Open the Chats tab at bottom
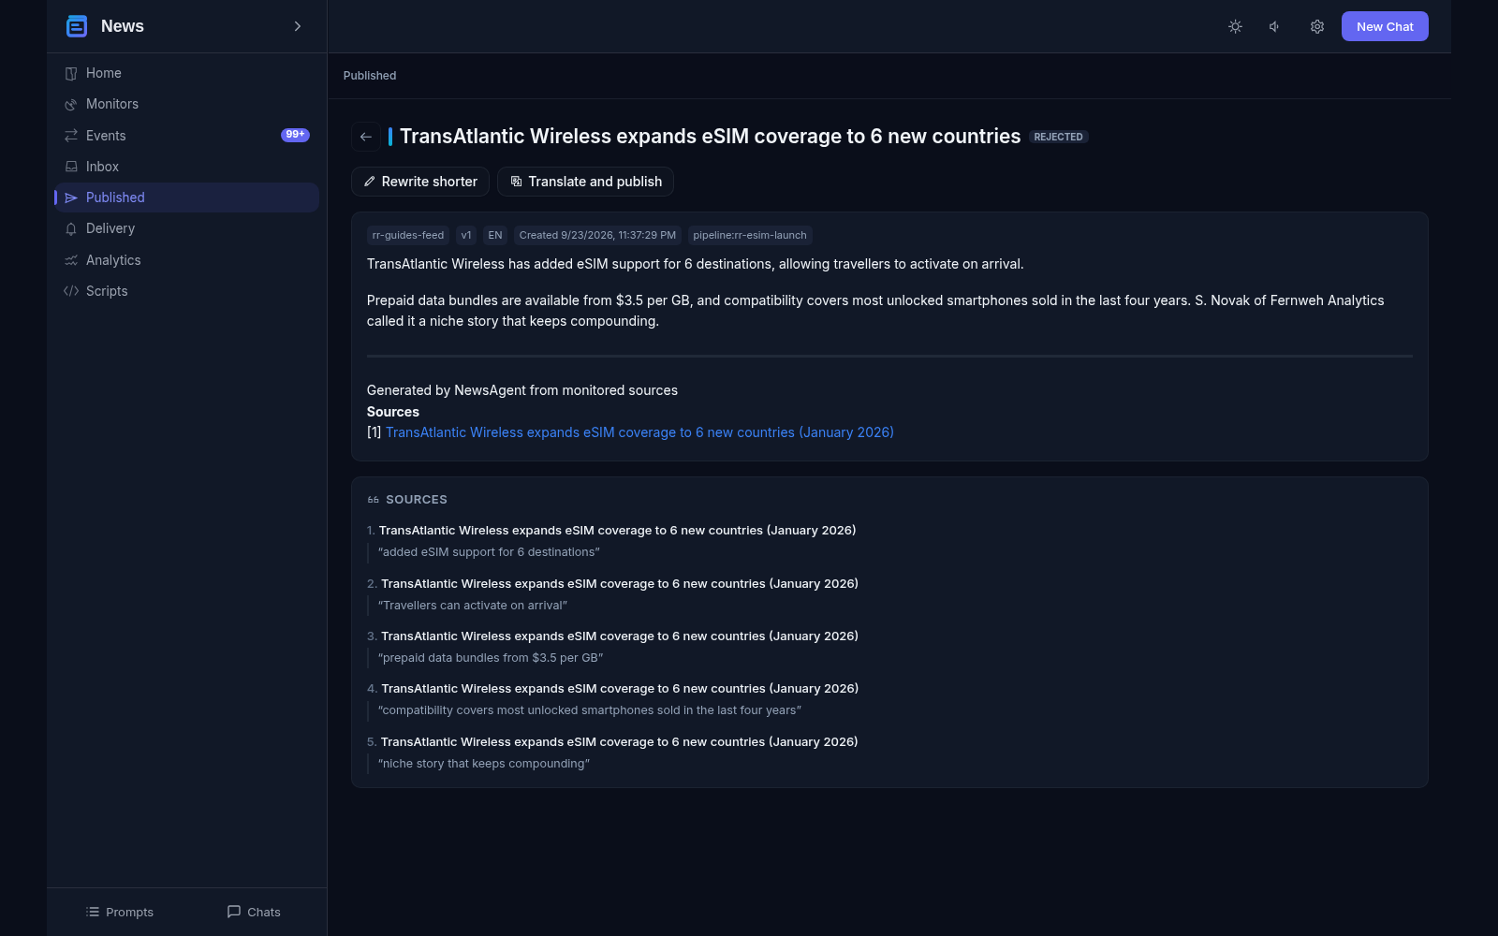 click(254, 912)
